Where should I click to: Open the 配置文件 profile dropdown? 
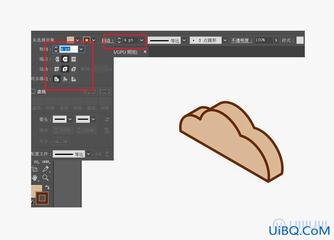click(x=88, y=154)
